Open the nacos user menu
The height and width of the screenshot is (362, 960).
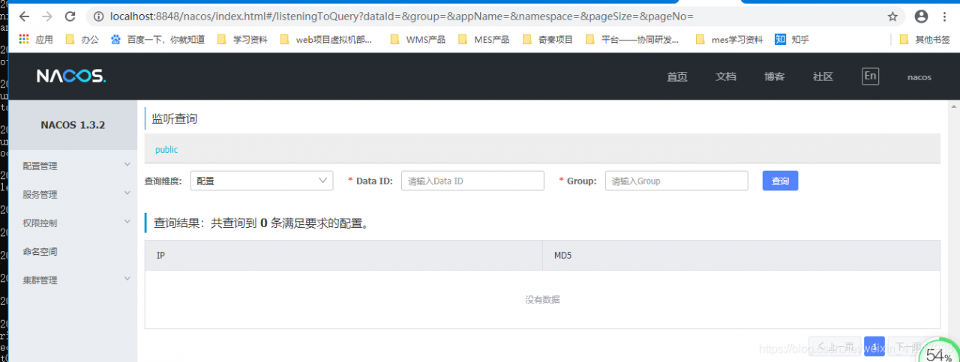pyautogui.click(x=919, y=77)
